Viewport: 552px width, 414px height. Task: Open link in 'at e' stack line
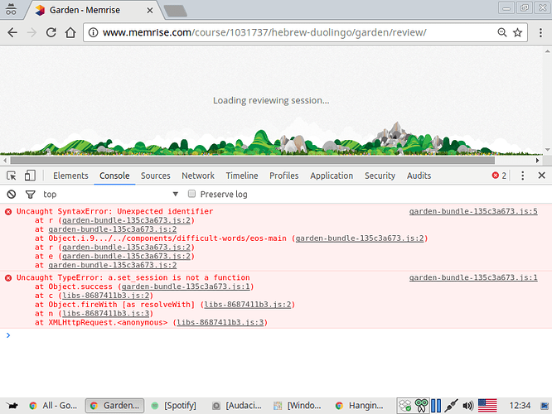pos(126,257)
